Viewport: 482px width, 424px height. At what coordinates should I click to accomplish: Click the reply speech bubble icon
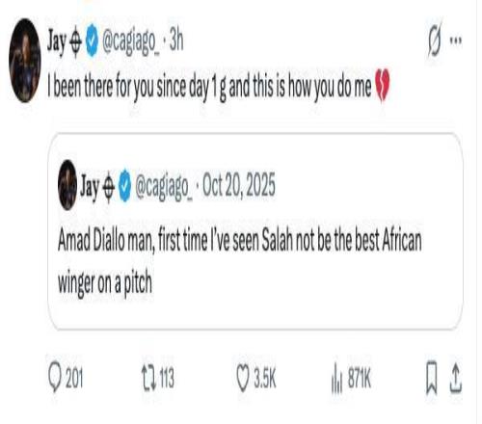[55, 377]
